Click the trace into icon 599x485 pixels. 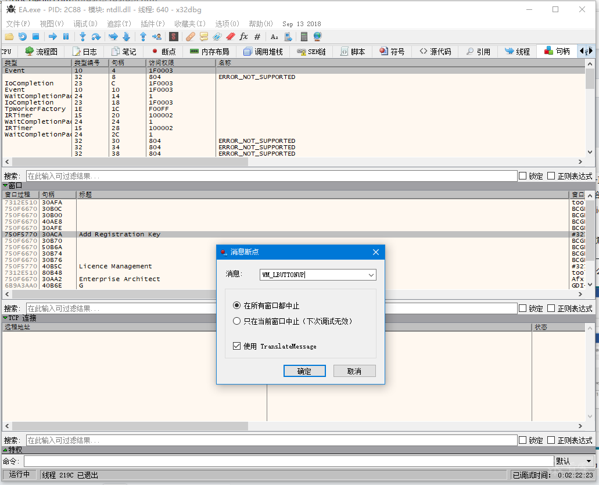pyautogui.click(x=113, y=37)
